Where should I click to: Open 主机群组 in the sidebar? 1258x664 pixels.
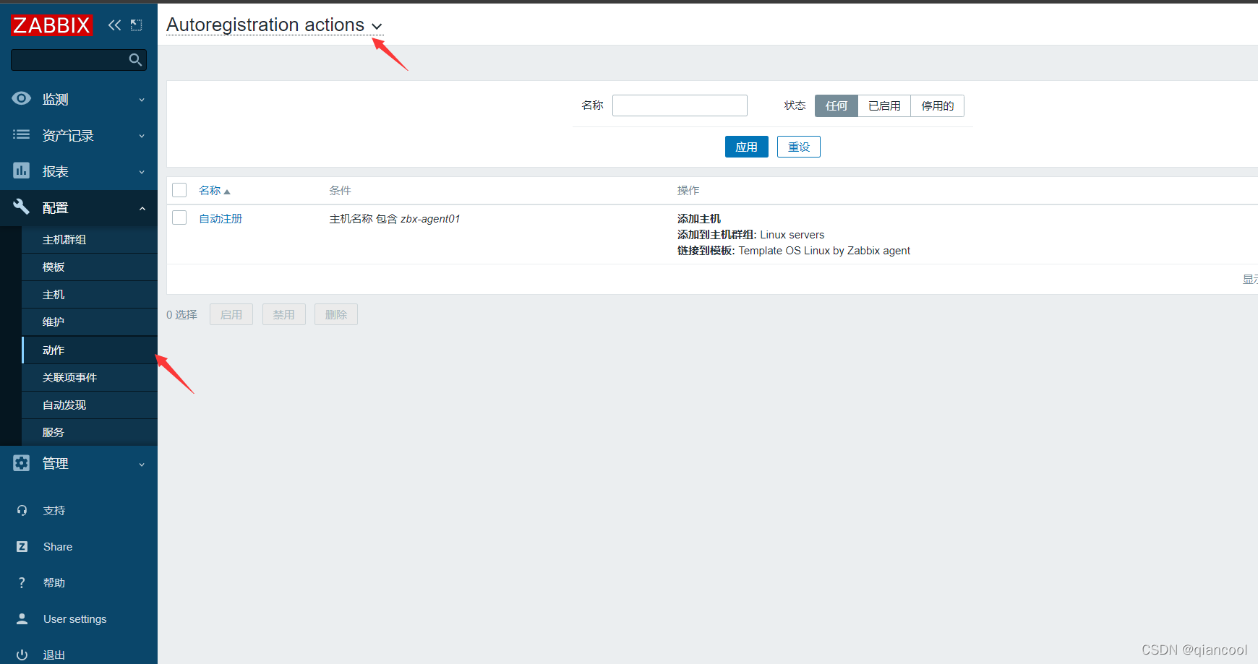point(90,240)
